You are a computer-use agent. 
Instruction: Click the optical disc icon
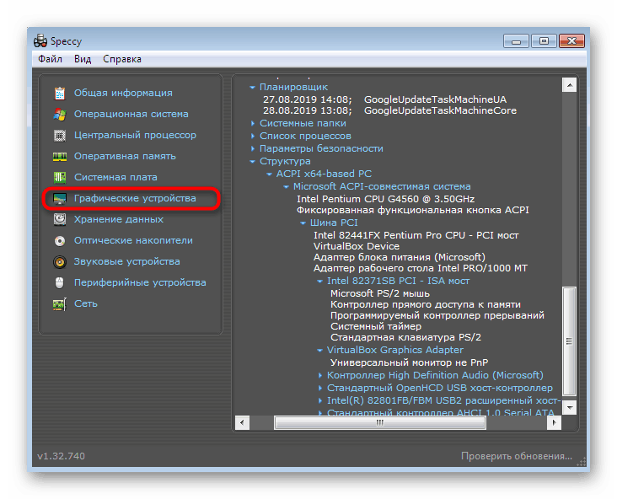[x=60, y=241]
